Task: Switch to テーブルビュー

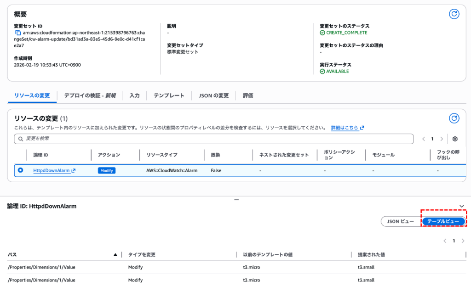Action: tap(443, 221)
